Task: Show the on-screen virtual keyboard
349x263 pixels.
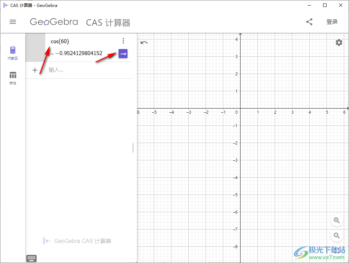Action: pyautogui.click(x=31, y=258)
